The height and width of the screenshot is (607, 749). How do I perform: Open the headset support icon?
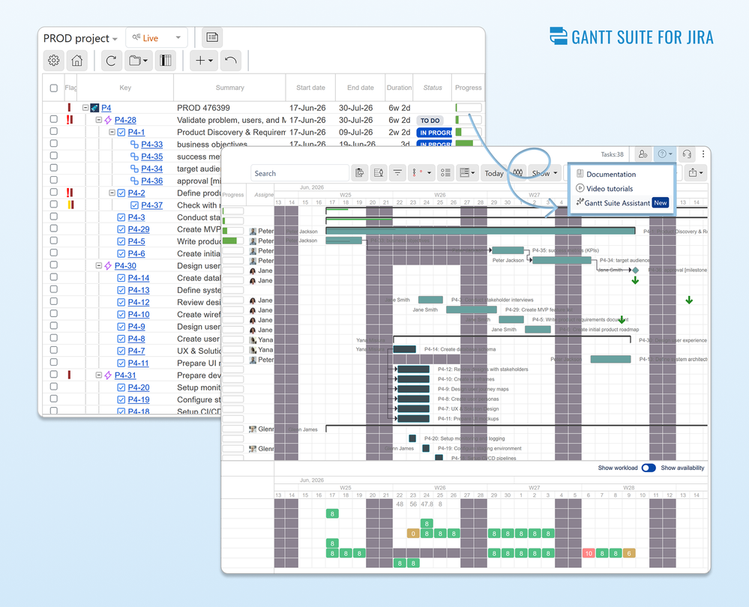pos(687,154)
